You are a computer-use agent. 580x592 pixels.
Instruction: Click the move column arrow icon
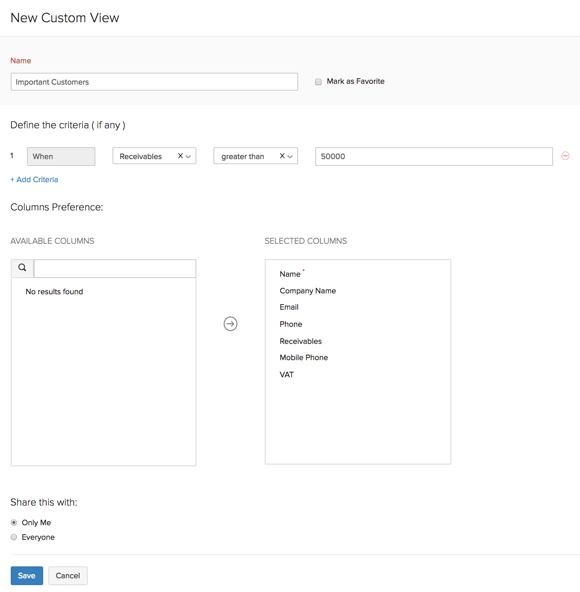point(231,324)
